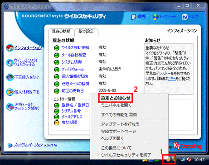Viewport: 209px width, 165px height.
Task: Open 不正侵入を防ぐ sidebar icon
Action: pos(10,77)
